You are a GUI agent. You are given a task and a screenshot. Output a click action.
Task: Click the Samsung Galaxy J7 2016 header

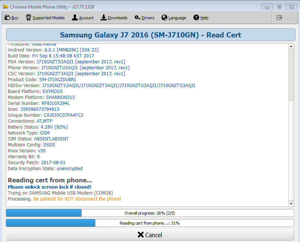[151, 35]
